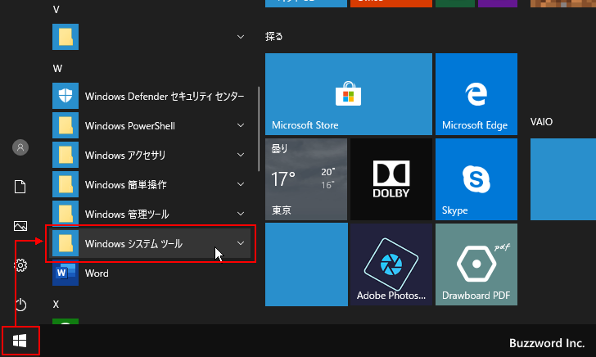Click the app list scrollbar thumb
Viewport: 596px width, 357px height.
tap(259, 129)
